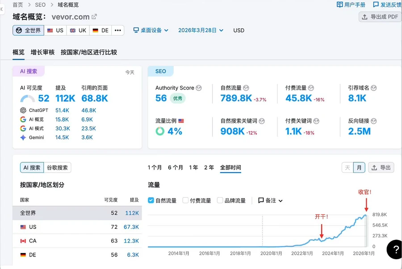Click globe icon next to 付费流量 metric
The image size is (402, 269).
point(311,88)
